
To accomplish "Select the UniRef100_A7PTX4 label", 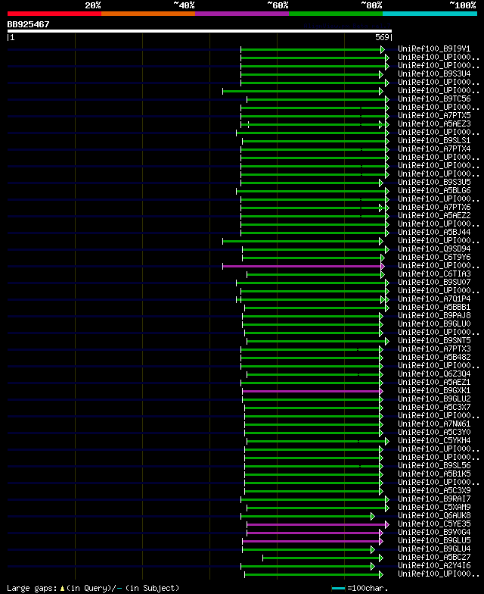I will 434,148.
